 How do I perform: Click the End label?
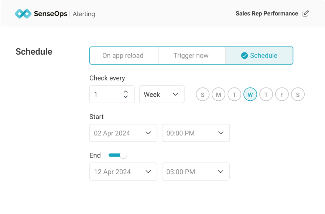pos(95,155)
